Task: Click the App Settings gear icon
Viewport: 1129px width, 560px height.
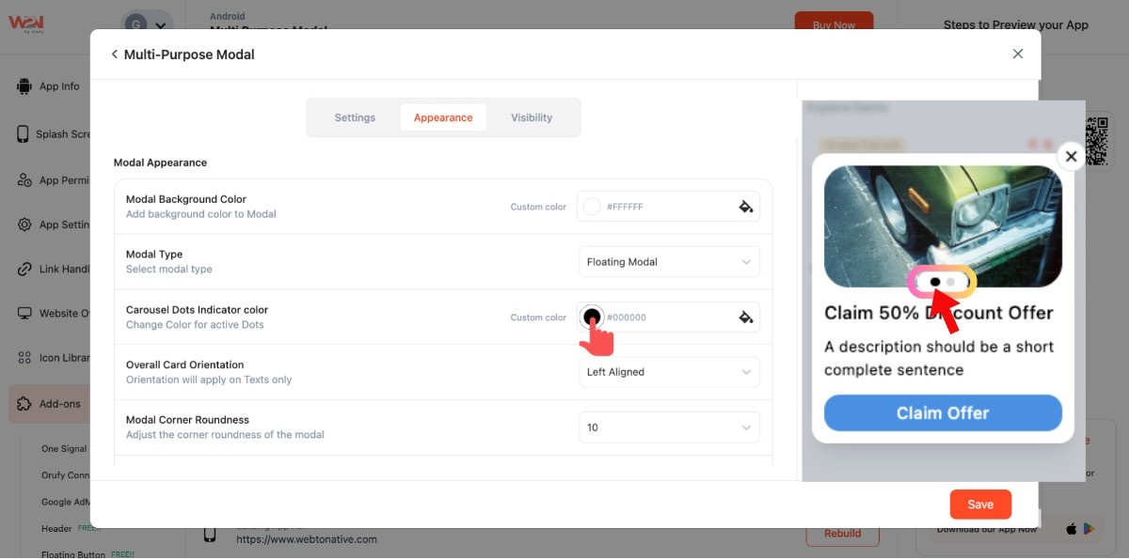Action: (24, 225)
